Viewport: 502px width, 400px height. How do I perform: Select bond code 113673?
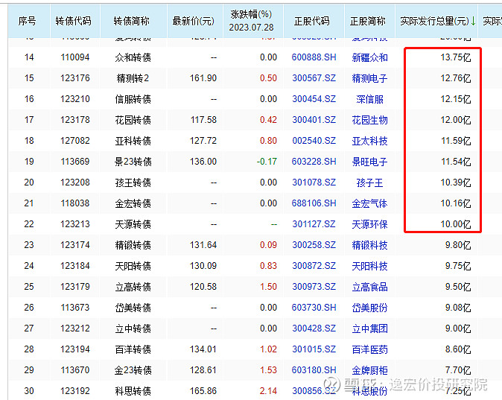75,308
